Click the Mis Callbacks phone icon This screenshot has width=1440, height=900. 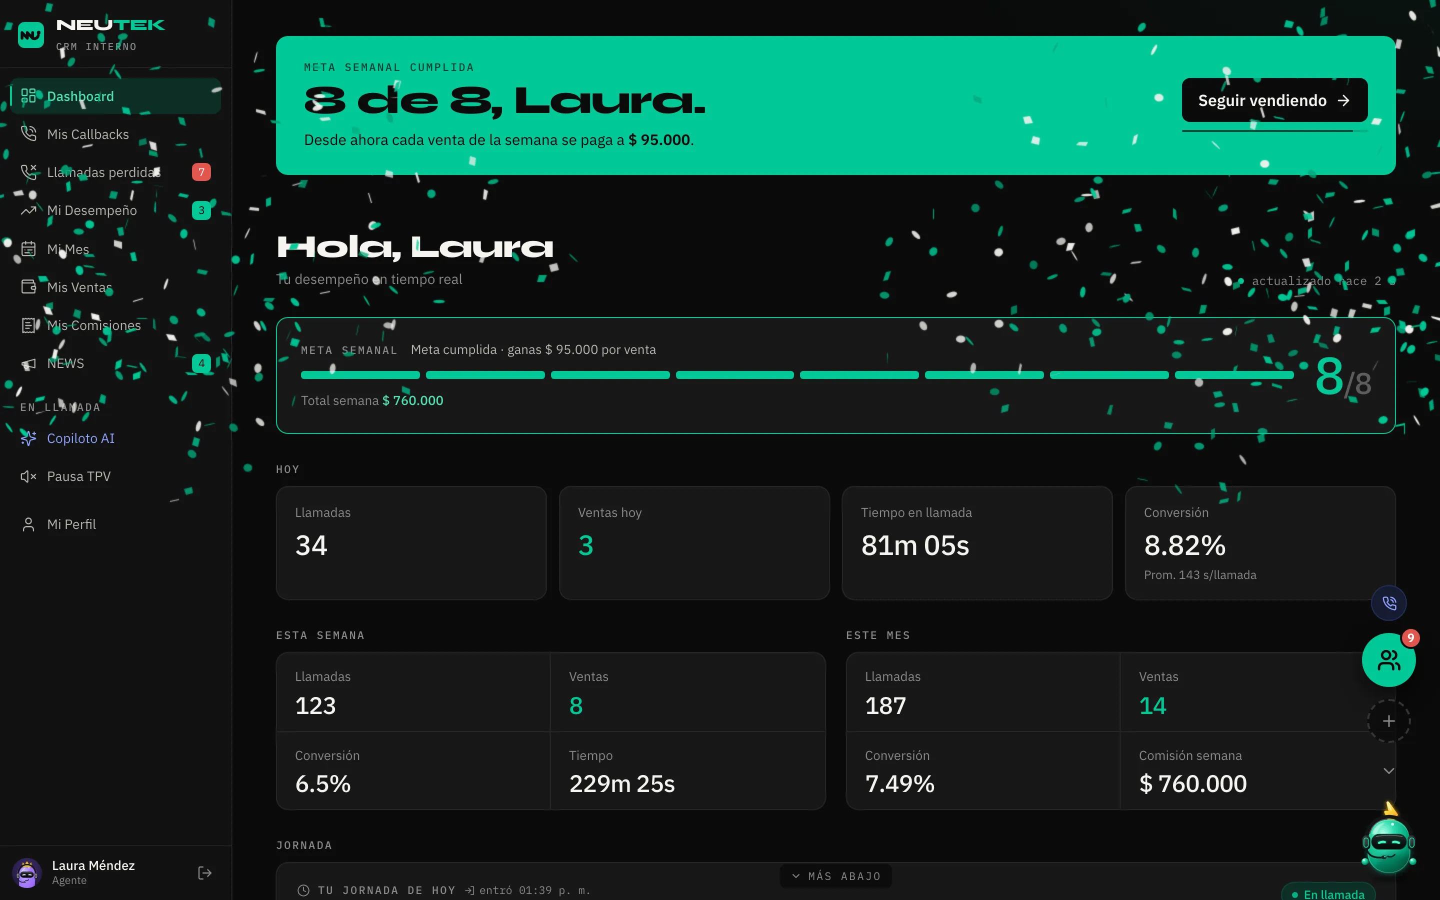[x=28, y=134]
